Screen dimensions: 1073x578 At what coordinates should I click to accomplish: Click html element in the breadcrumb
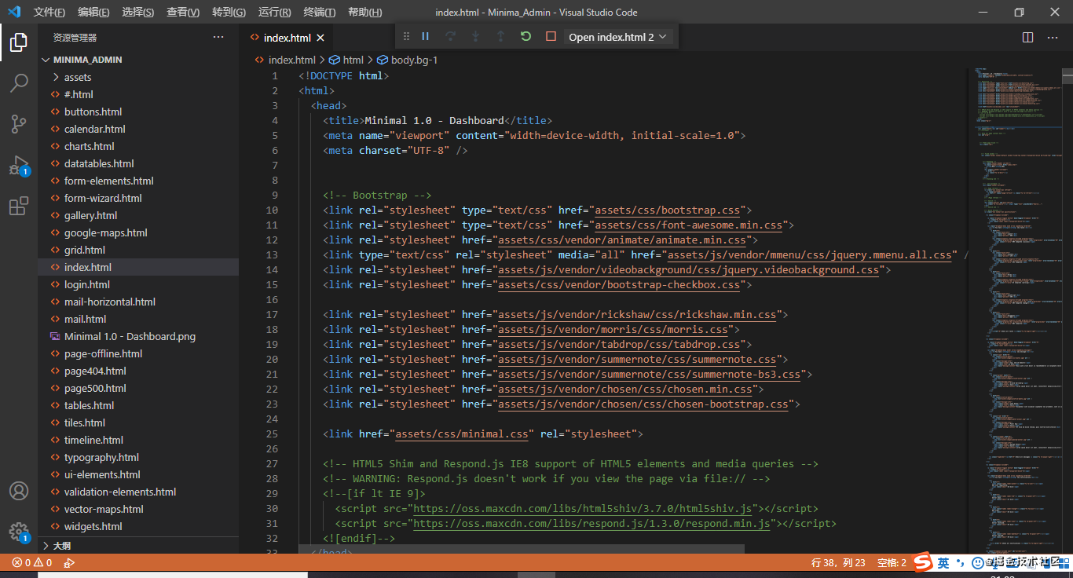(x=353, y=60)
